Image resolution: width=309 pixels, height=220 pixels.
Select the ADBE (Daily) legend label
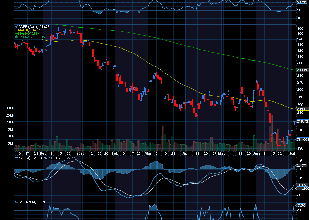tap(28, 26)
